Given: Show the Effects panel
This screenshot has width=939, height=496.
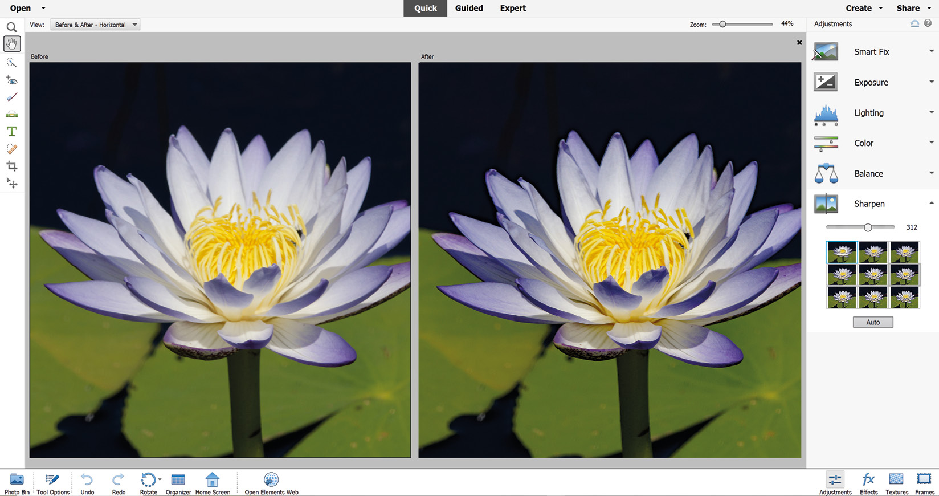Looking at the screenshot, I should point(868,483).
